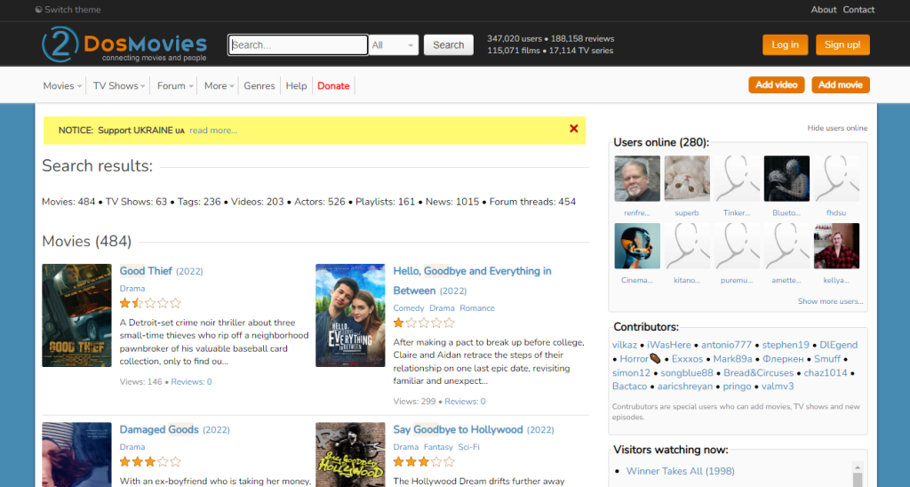Open contributor iWasHere profile
The image size is (910, 487).
click(669, 345)
